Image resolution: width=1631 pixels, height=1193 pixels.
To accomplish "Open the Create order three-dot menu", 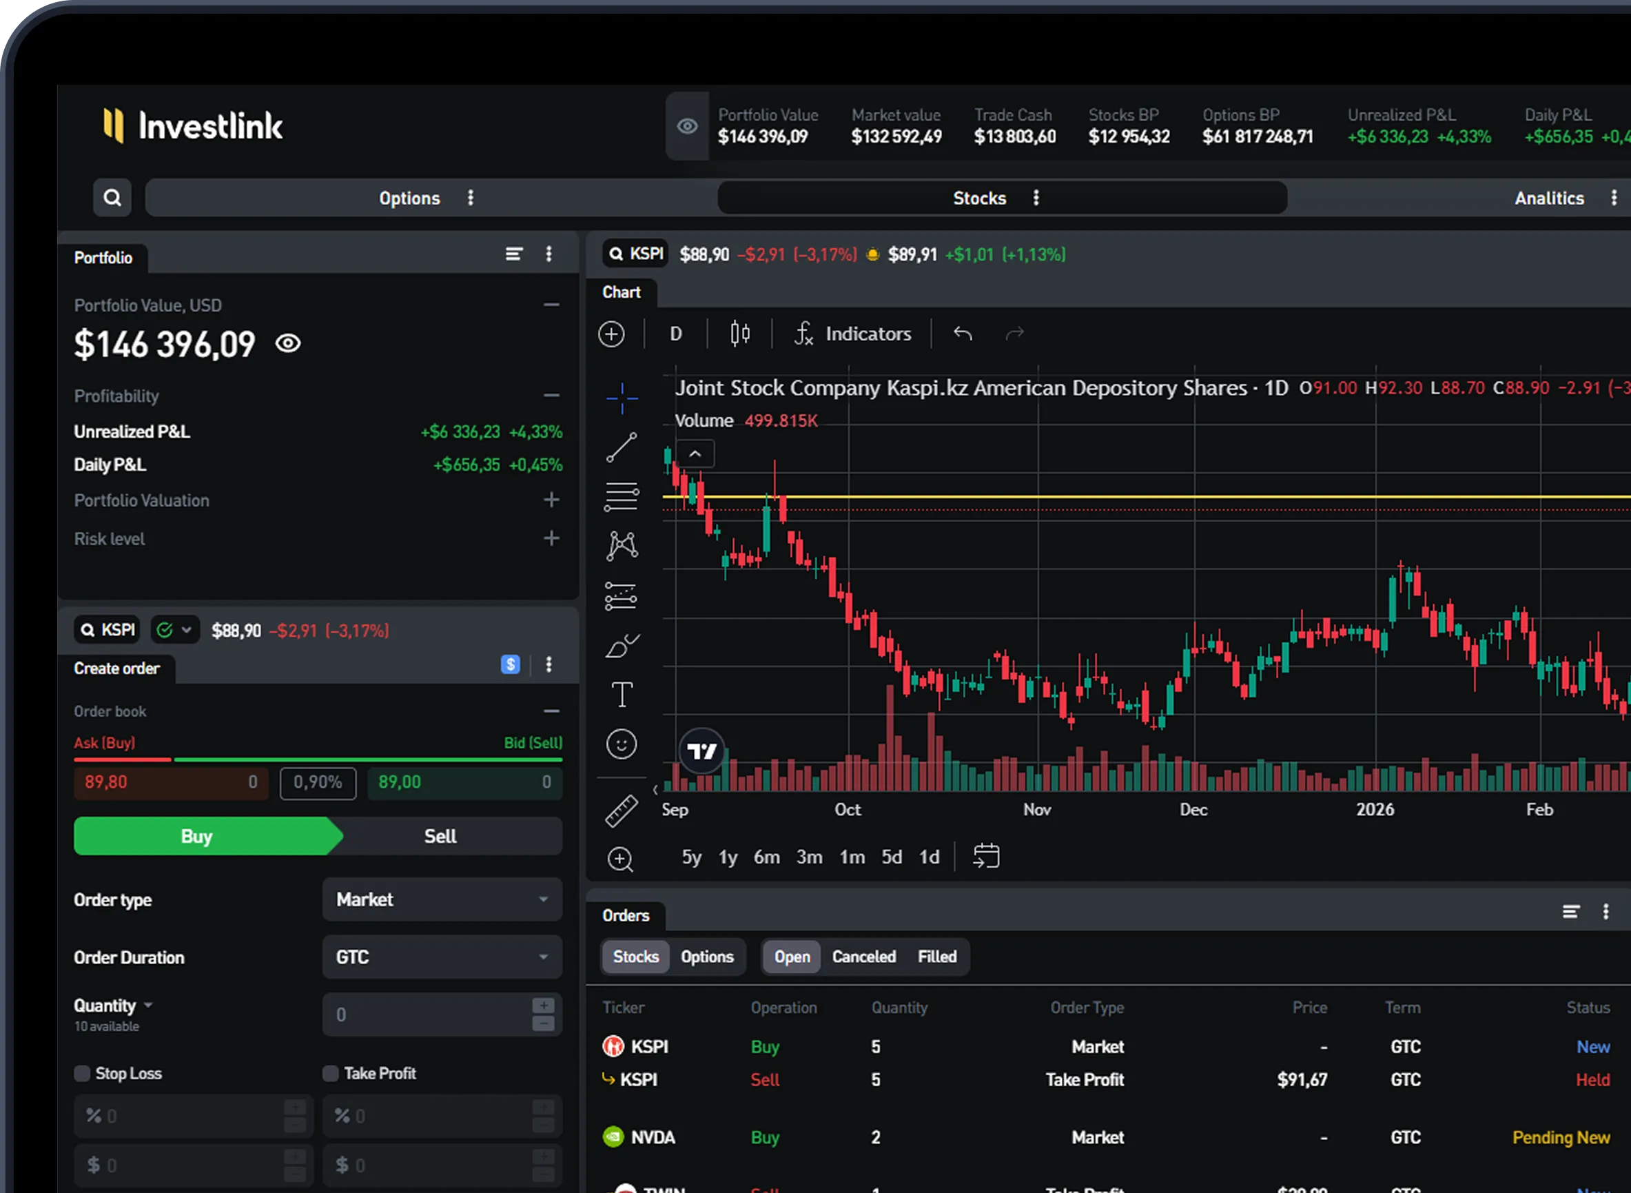I will coord(548,664).
